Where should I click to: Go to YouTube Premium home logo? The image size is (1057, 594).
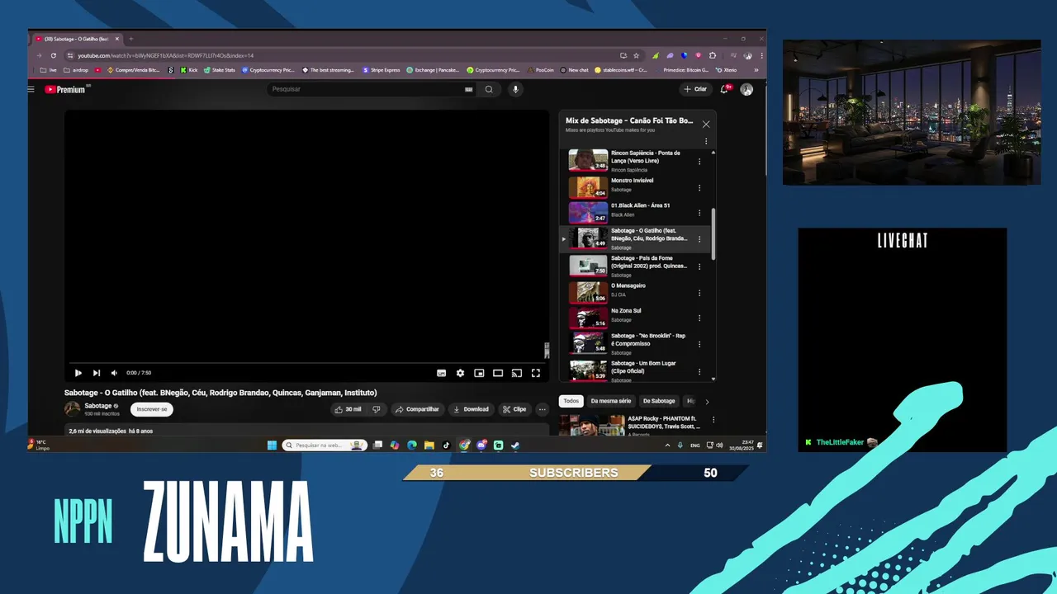66,89
